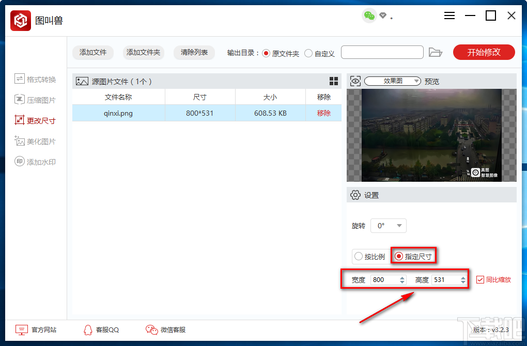Click the 微信客服 chat icon
The width and height of the screenshot is (527, 346).
click(x=151, y=330)
